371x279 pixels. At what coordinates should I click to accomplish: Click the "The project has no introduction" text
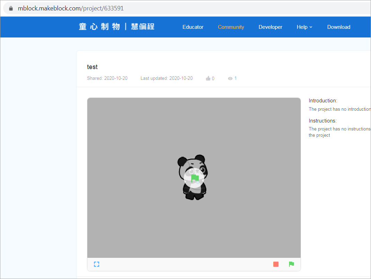point(339,109)
